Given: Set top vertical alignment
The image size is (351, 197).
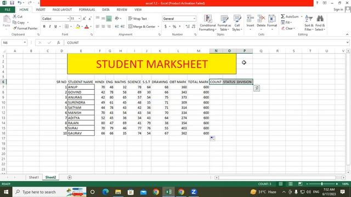Looking at the screenshot, I should (98, 19).
